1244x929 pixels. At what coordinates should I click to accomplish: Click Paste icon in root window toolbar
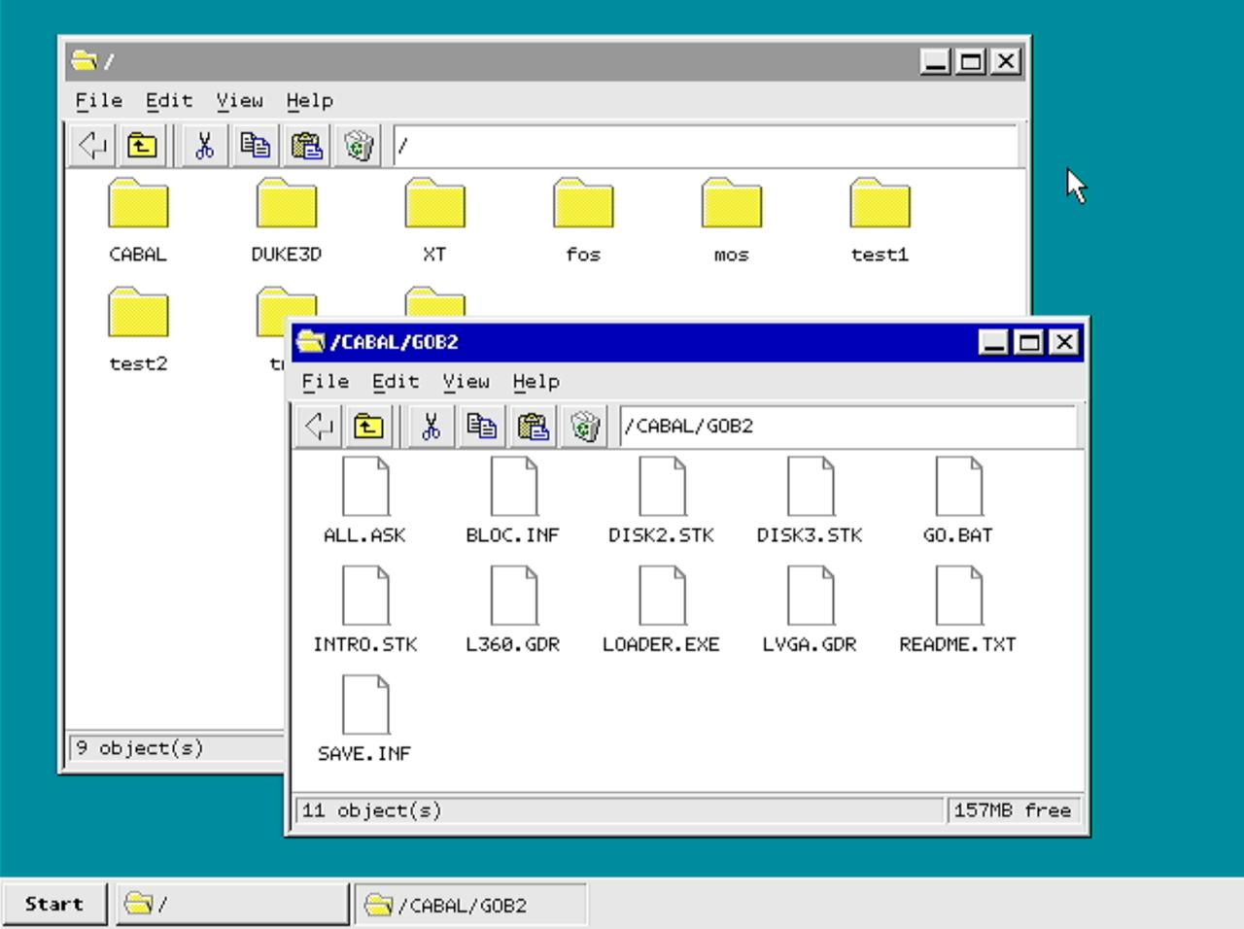pos(307,146)
